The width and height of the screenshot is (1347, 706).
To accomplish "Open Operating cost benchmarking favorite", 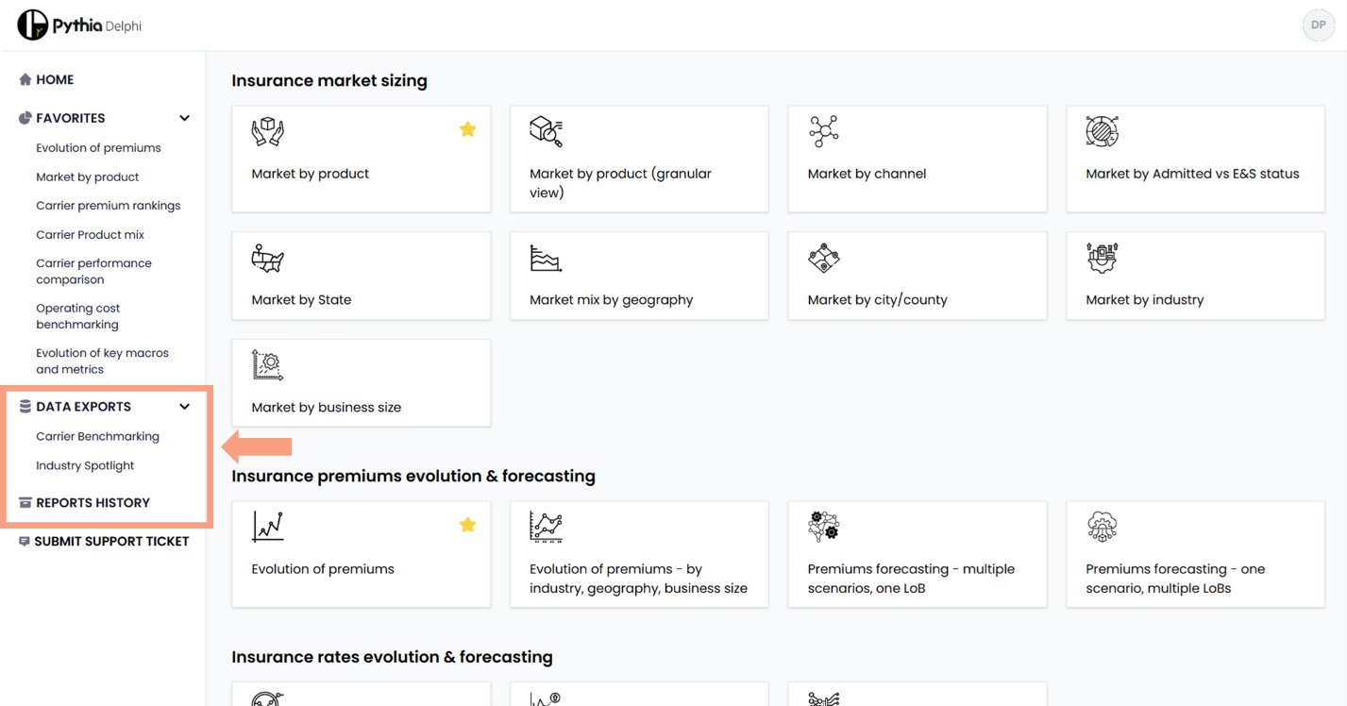I will pos(77,316).
